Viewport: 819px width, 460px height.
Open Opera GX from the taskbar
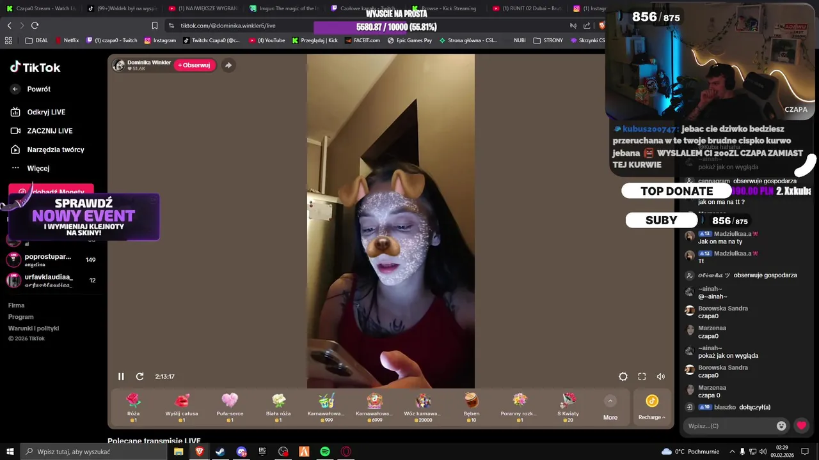tap(346, 452)
